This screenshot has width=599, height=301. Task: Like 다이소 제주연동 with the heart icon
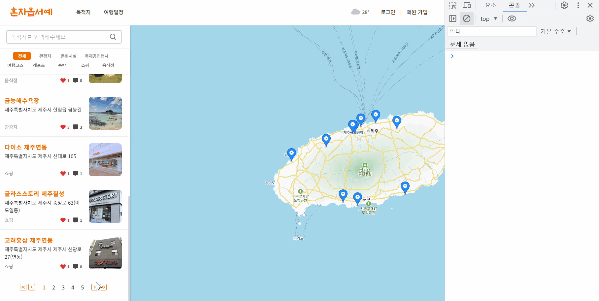coord(63,174)
